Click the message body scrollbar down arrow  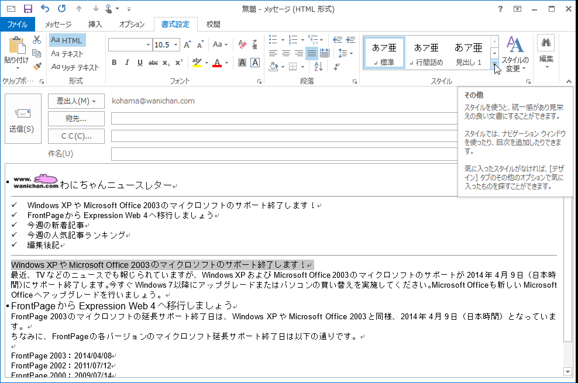coord(568,372)
